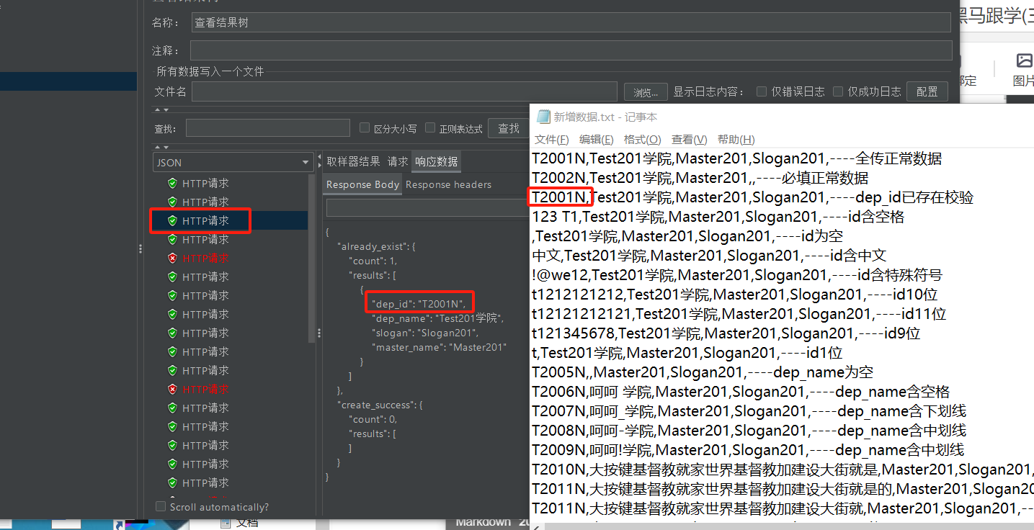This screenshot has width=1034, height=530.
Task: Open the 格式(O) menu in Notepad
Action: [642, 140]
